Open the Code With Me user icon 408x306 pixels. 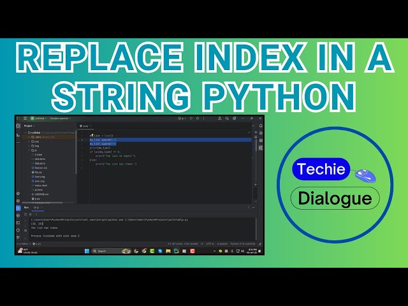tap(219, 119)
